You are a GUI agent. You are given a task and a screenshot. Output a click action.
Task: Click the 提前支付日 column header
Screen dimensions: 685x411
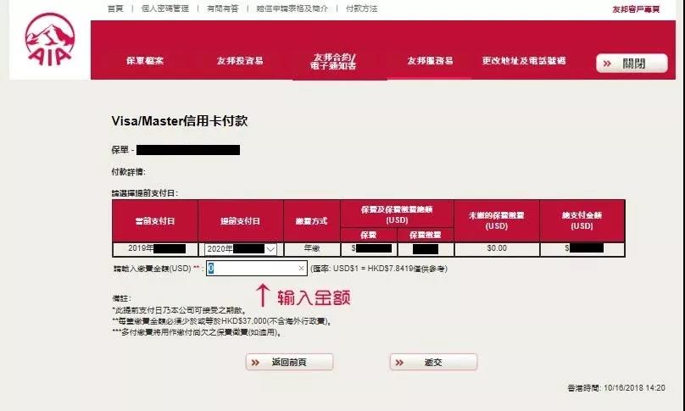tap(241, 221)
